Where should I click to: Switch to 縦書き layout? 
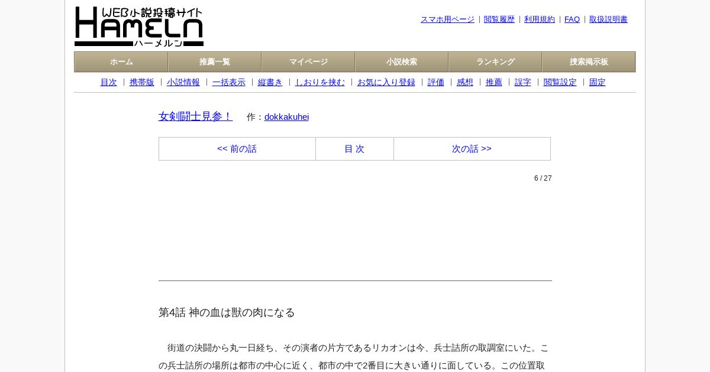click(270, 82)
